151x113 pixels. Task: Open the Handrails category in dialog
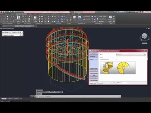94,78
